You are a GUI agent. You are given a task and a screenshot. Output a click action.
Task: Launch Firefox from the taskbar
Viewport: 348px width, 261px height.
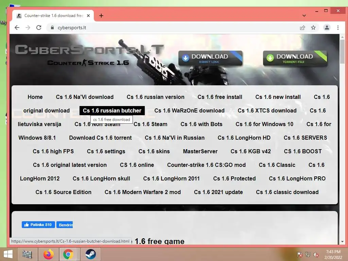(x=48, y=254)
